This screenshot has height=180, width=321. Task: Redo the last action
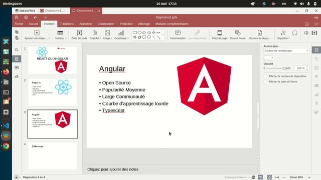coord(45,17)
